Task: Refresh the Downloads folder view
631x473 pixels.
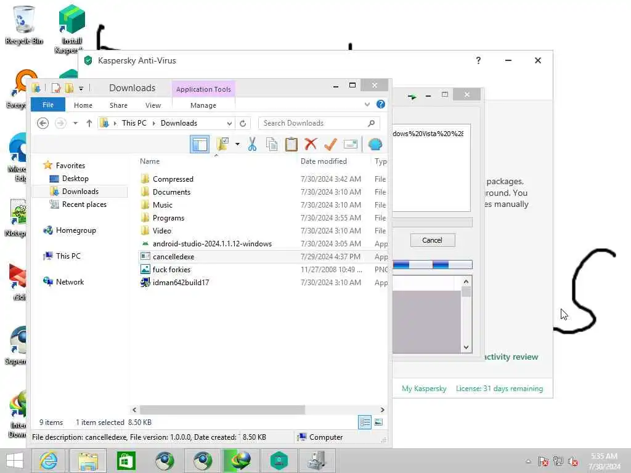Action: [x=243, y=123]
